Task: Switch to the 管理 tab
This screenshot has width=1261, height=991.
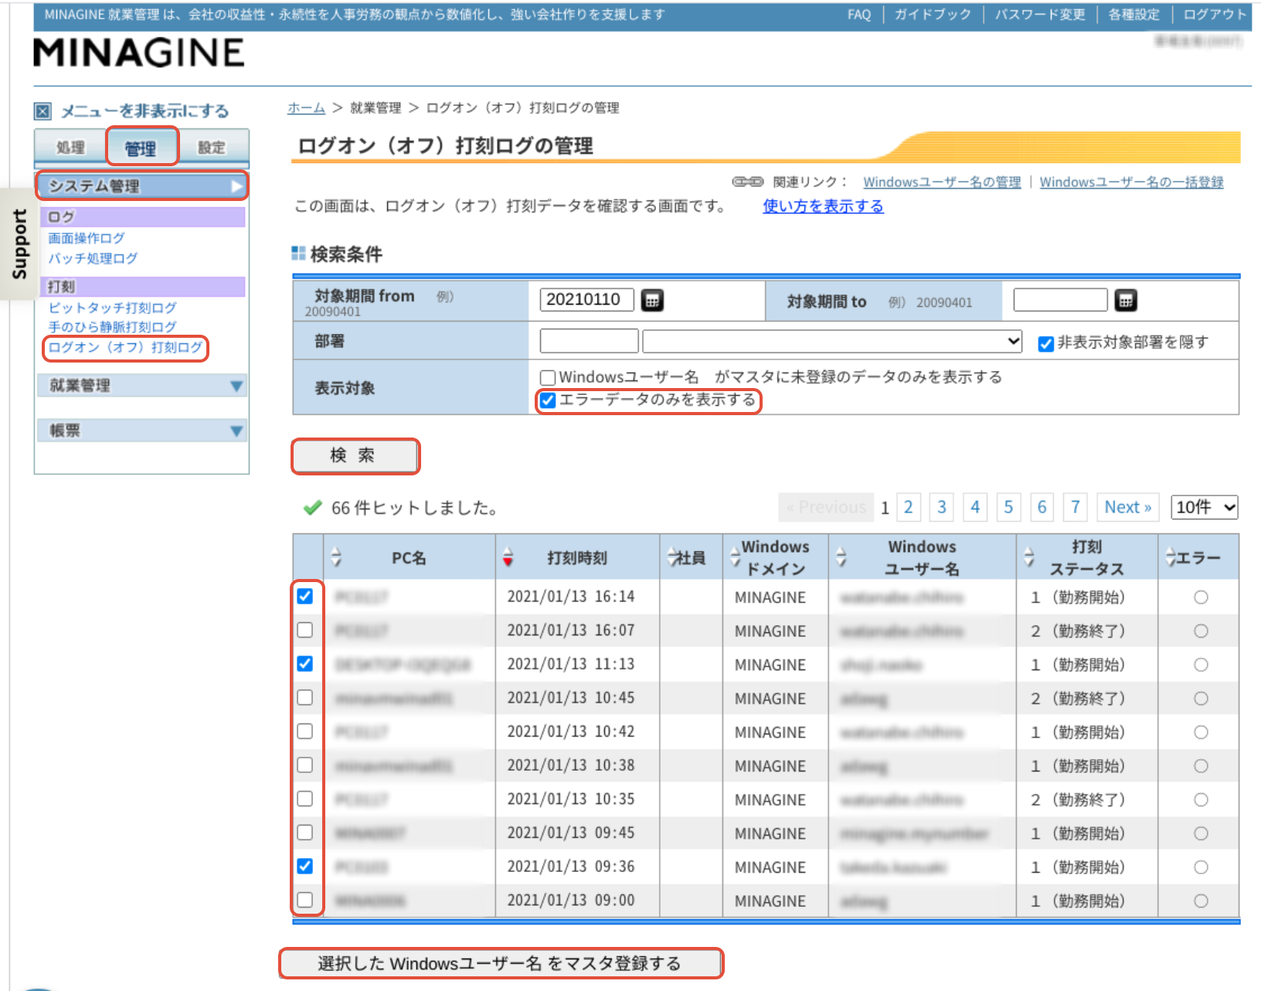Action: (141, 148)
